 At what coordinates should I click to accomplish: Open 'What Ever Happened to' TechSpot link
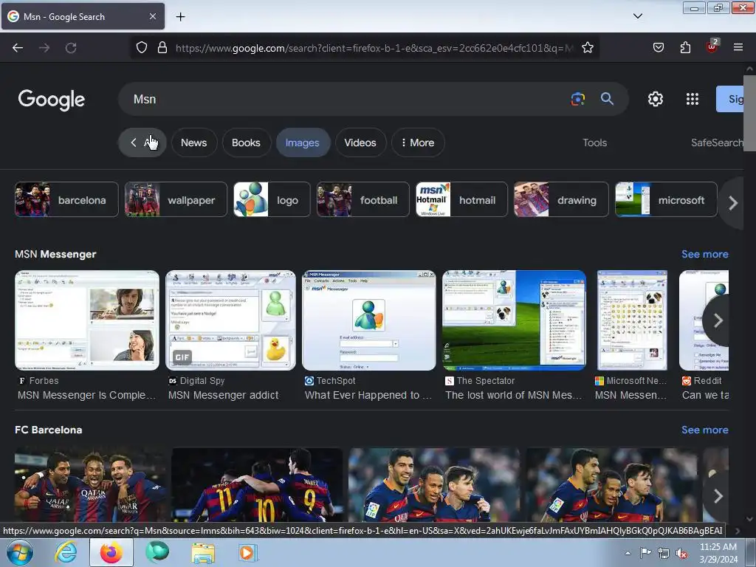(x=368, y=396)
